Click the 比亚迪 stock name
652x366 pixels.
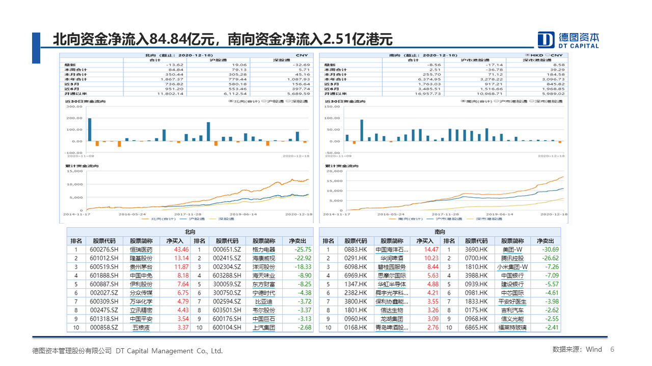tap(264, 301)
